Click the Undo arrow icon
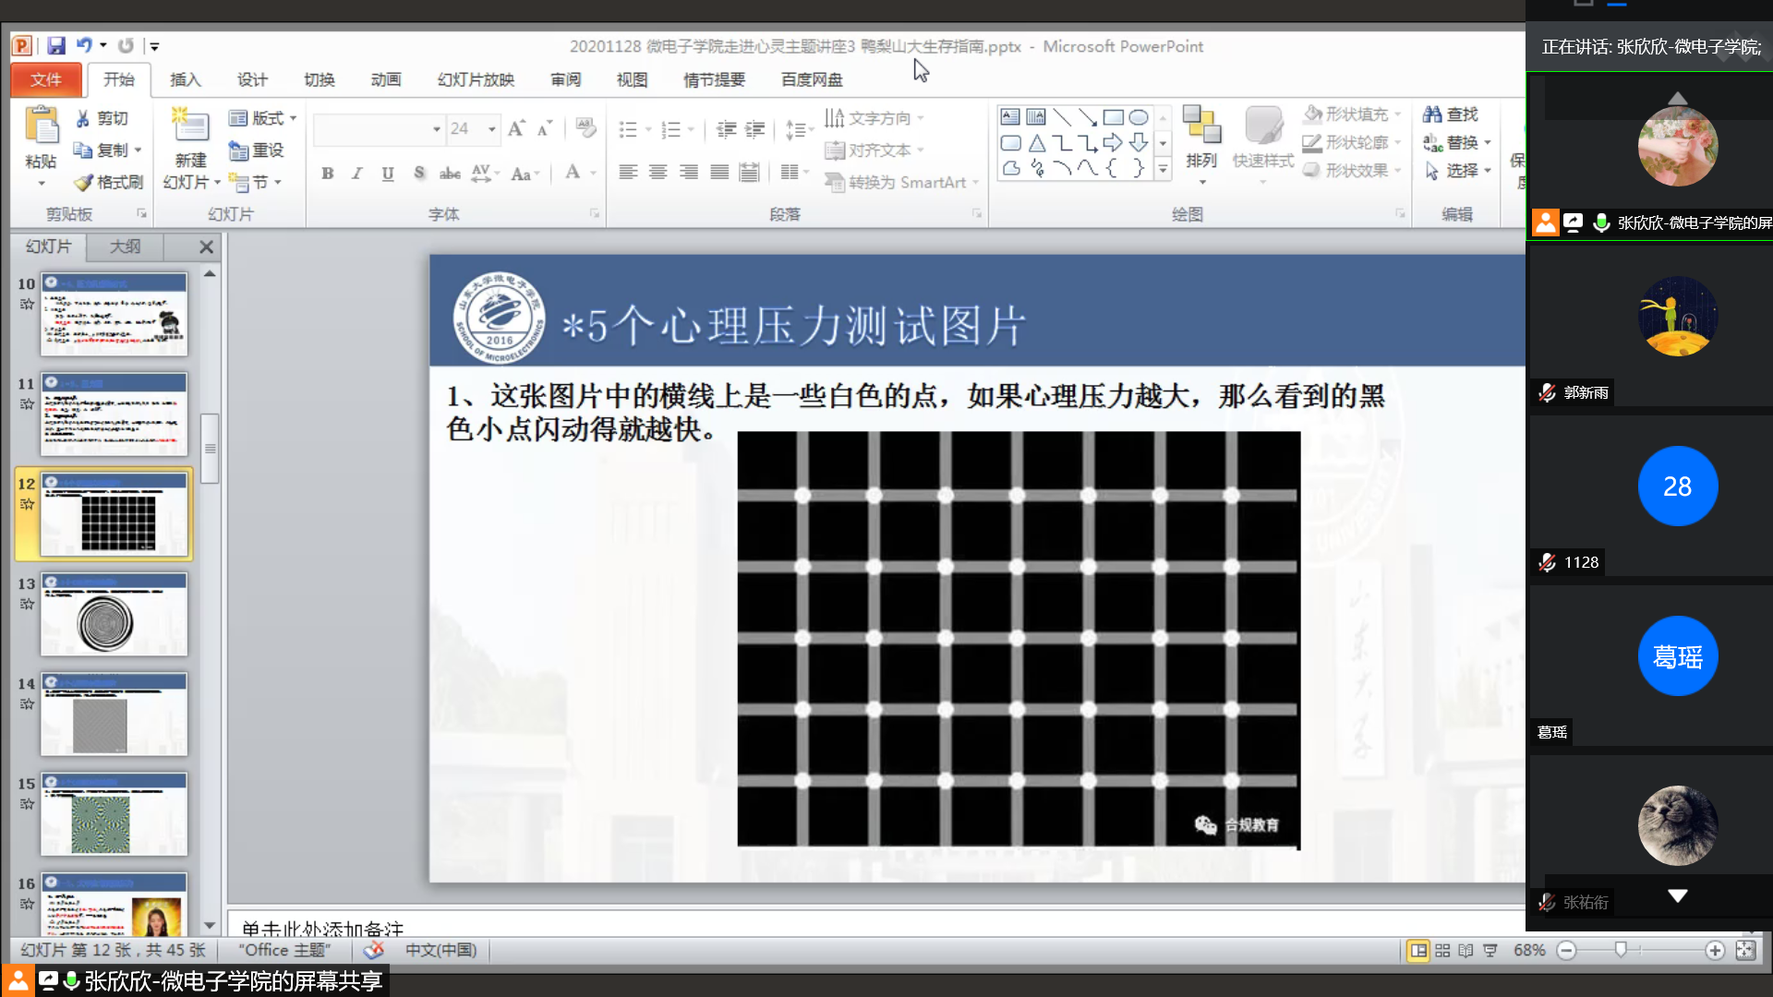Image resolution: width=1773 pixels, height=997 pixels. tap(84, 45)
